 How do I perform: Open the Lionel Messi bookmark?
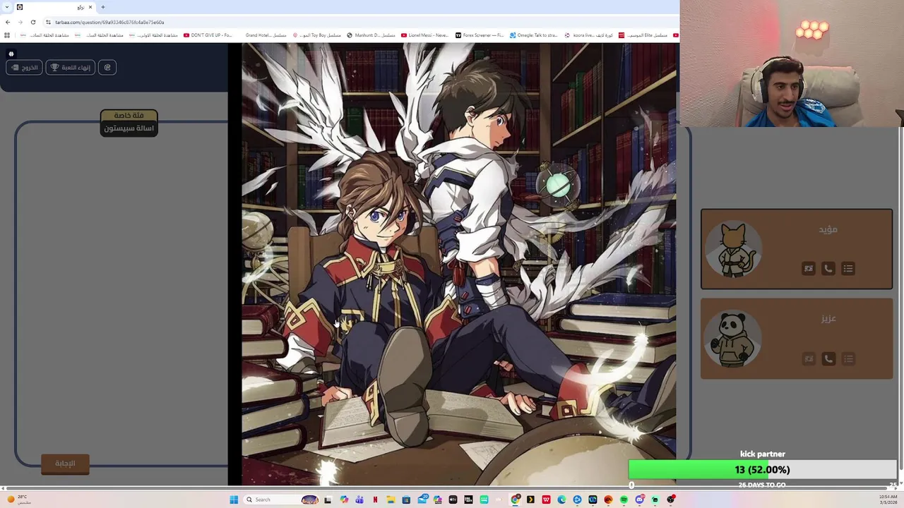tap(425, 35)
